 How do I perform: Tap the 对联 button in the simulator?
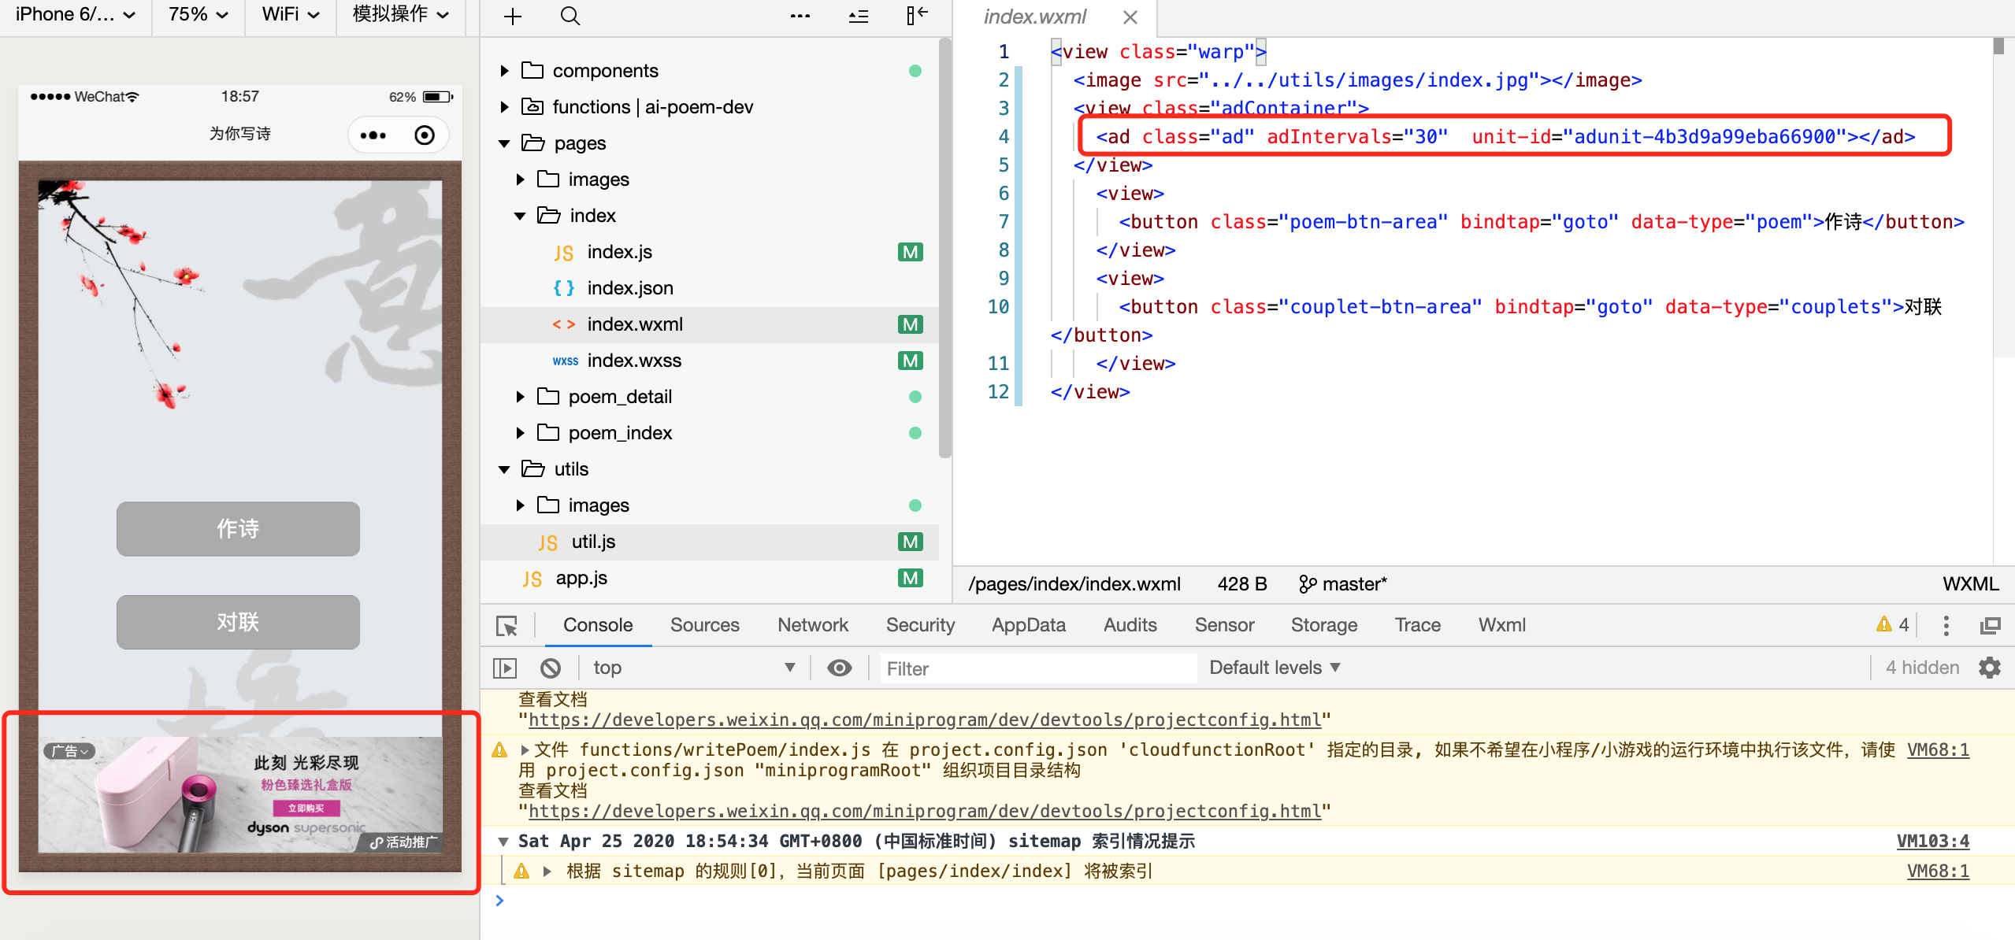(x=238, y=622)
